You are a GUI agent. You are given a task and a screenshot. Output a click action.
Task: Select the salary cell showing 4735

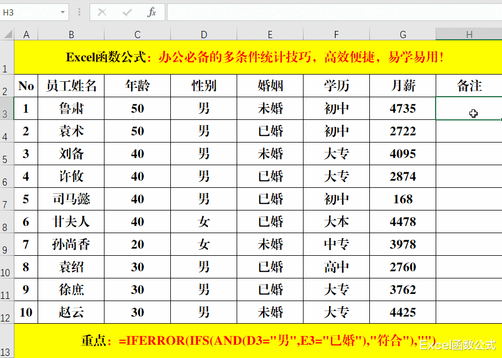(402, 108)
